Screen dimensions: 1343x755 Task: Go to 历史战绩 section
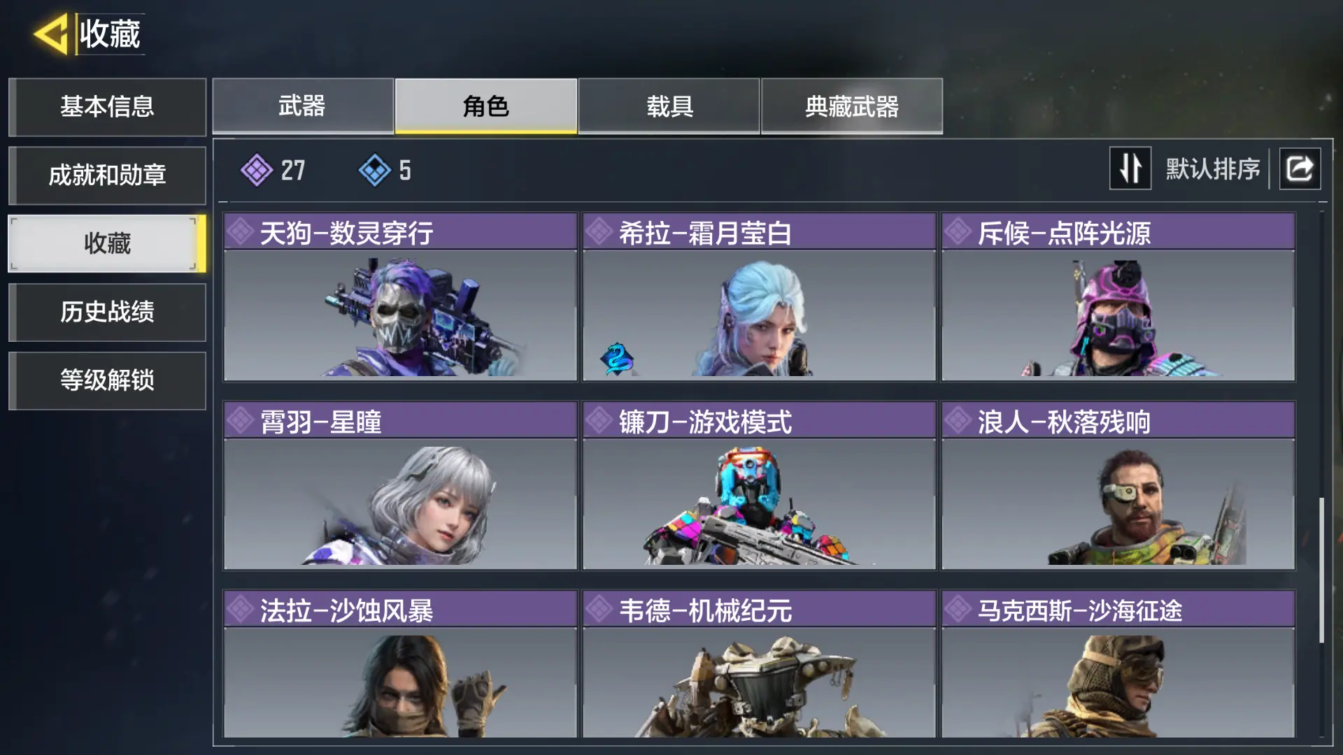tap(107, 312)
